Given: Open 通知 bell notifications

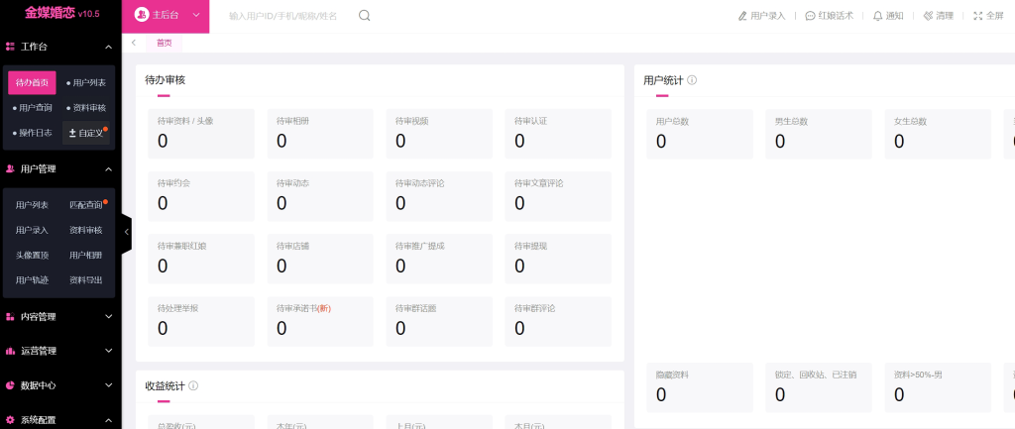Looking at the screenshot, I should [878, 16].
